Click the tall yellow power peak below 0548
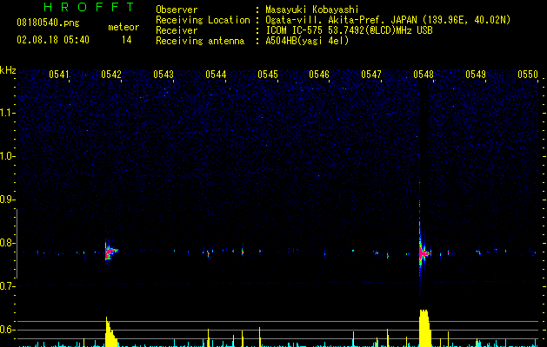This screenshot has height=347, width=547. [424, 328]
